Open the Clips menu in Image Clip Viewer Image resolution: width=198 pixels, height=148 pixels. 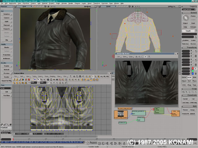(131, 57)
